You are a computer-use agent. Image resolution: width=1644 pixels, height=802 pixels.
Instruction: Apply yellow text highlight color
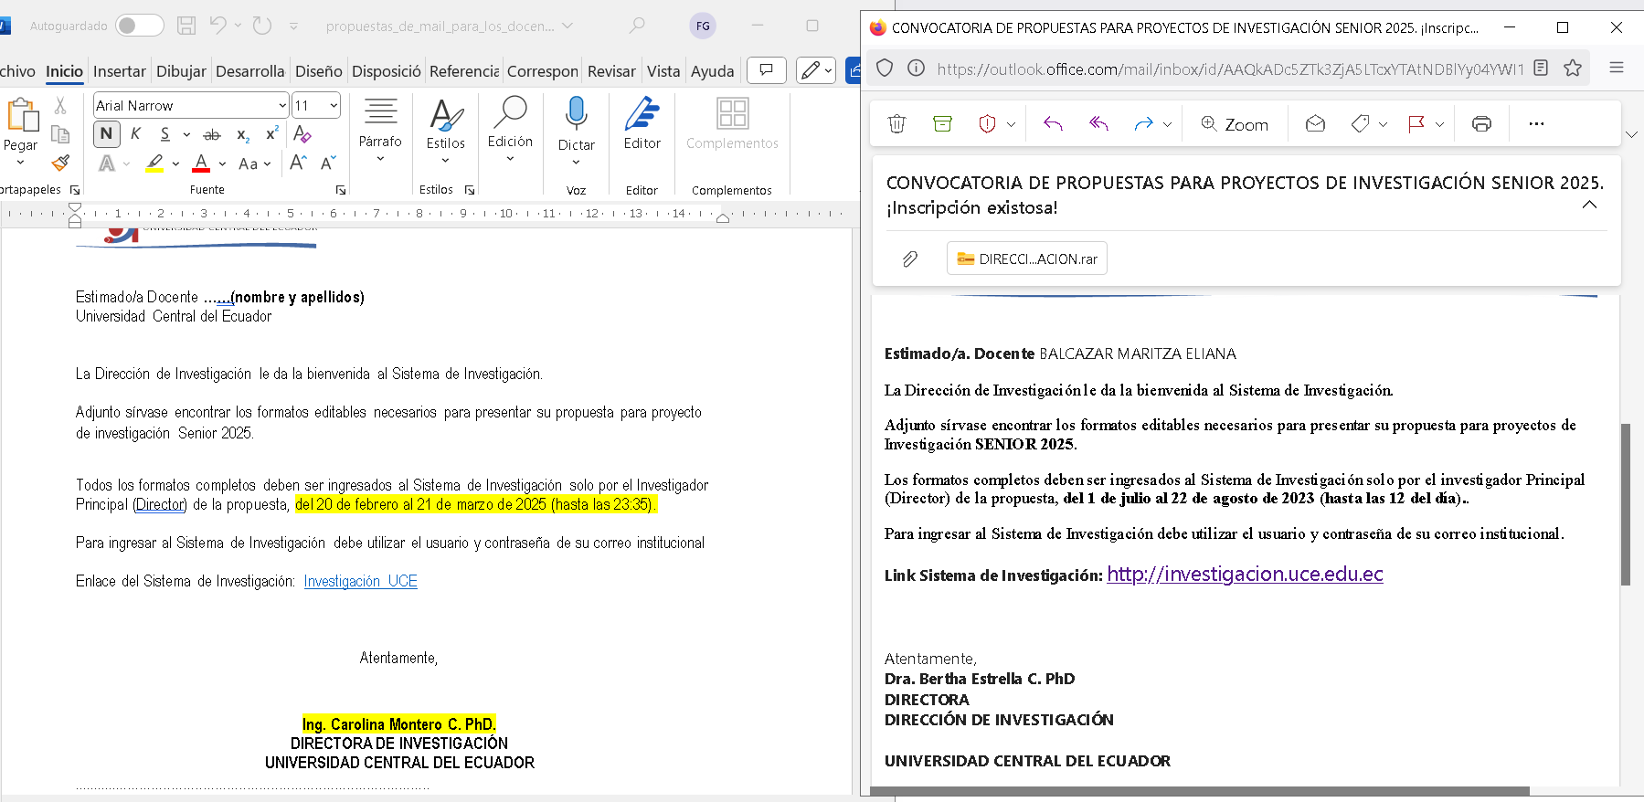pyautogui.click(x=154, y=164)
